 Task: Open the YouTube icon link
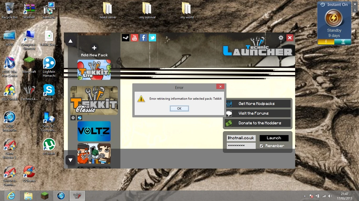[x=135, y=38]
